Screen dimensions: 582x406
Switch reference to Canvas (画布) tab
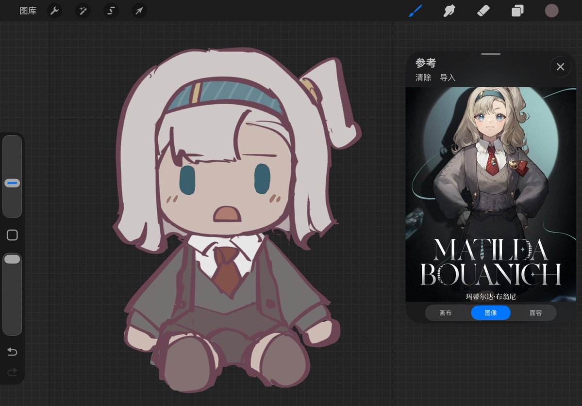(x=446, y=312)
